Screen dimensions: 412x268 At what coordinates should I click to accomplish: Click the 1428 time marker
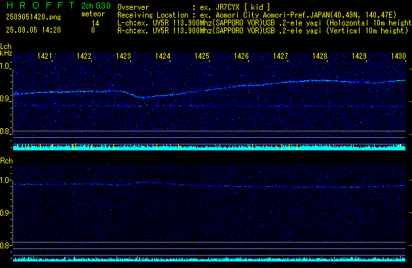click(320, 56)
